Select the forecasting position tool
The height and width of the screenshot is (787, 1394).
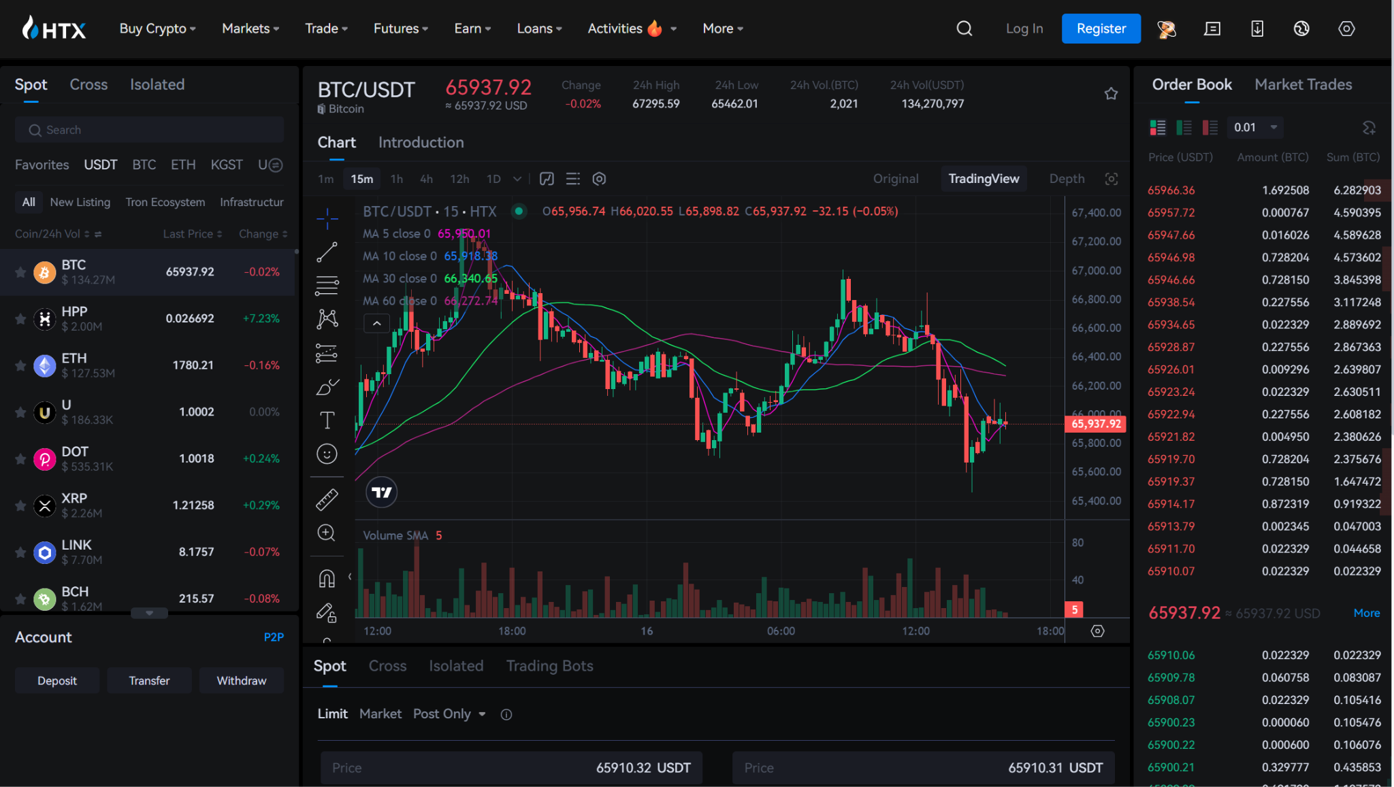[327, 353]
